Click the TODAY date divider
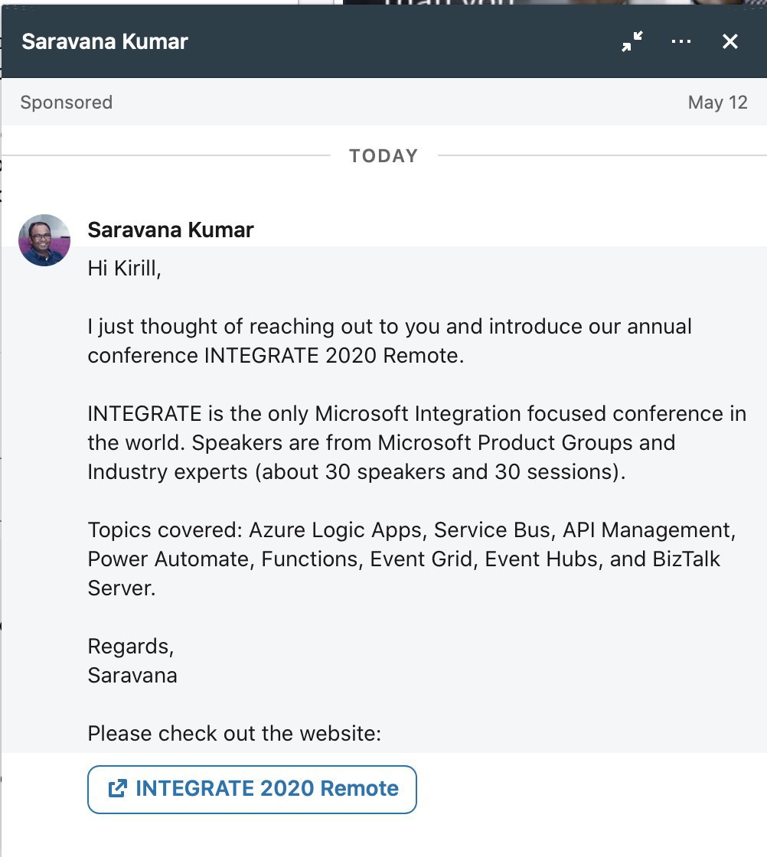The width and height of the screenshot is (767, 857). pos(383,156)
